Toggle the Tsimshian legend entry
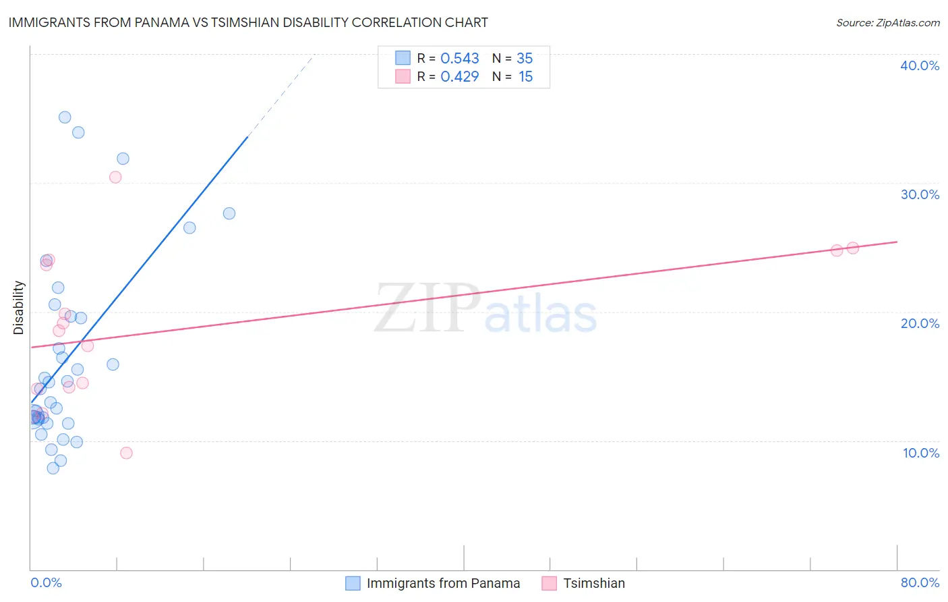The image size is (948, 602). pyautogui.click(x=583, y=583)
